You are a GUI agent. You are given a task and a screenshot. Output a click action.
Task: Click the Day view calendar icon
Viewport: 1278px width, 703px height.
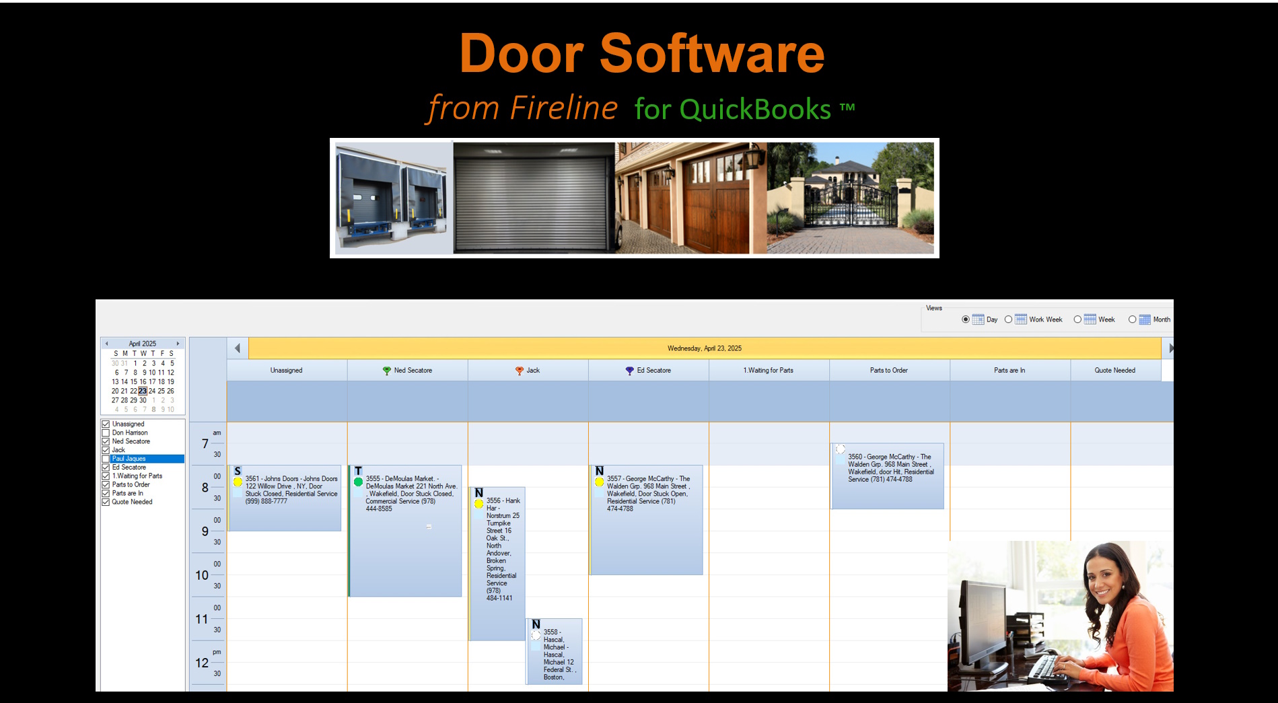pyautogui.click(x=978, y=320)
